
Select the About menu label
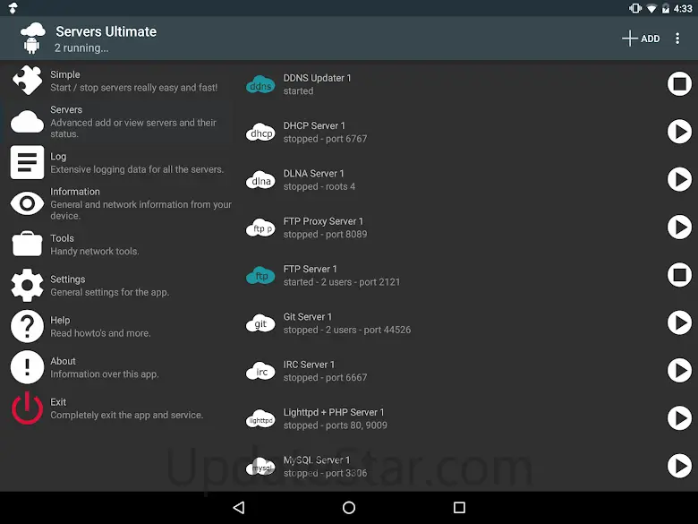[63, 361]
